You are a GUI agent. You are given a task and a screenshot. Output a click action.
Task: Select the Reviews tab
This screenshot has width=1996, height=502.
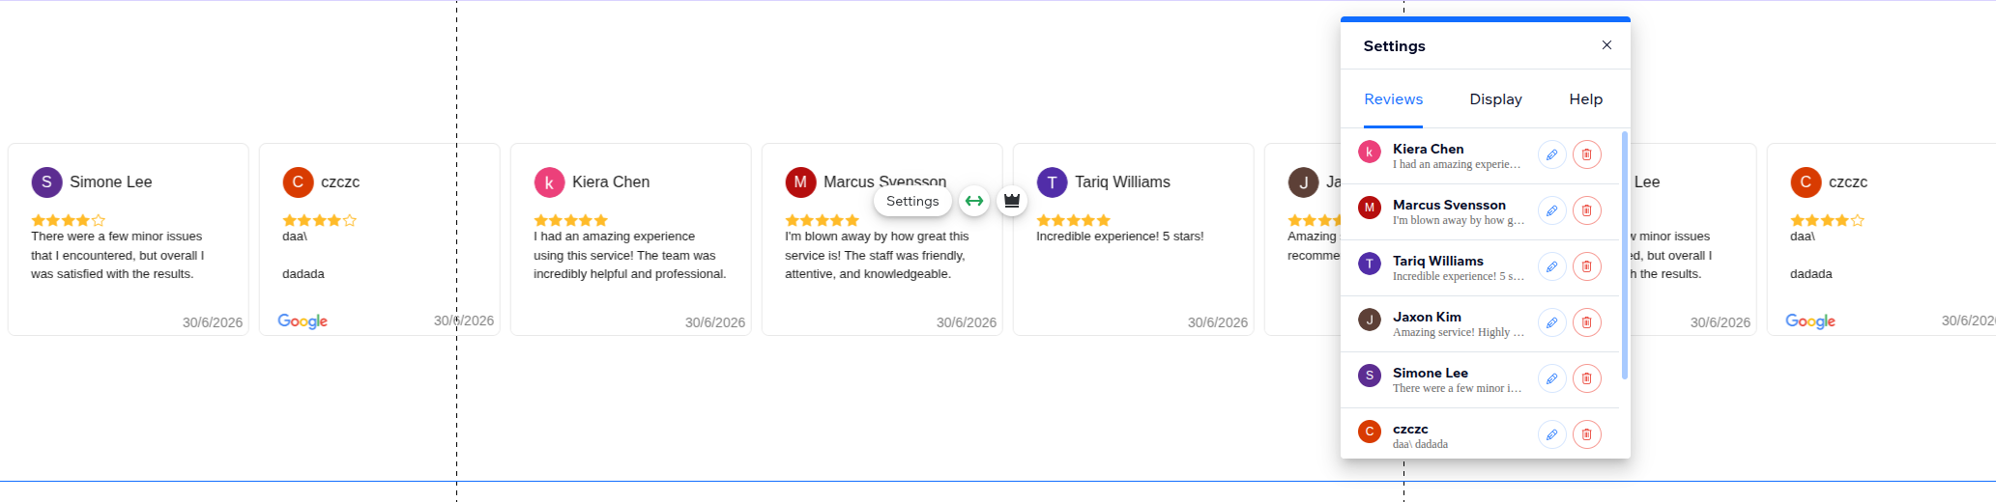point(1393,99)
